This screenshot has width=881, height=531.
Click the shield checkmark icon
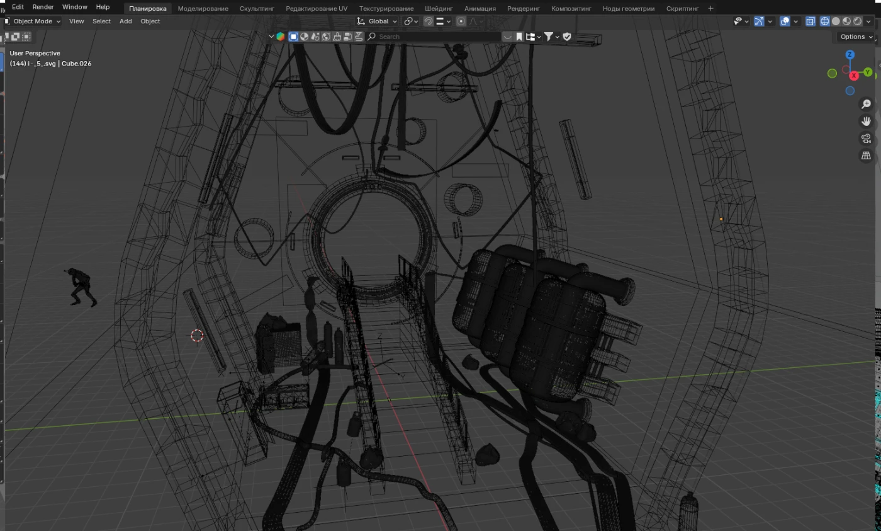567,37
